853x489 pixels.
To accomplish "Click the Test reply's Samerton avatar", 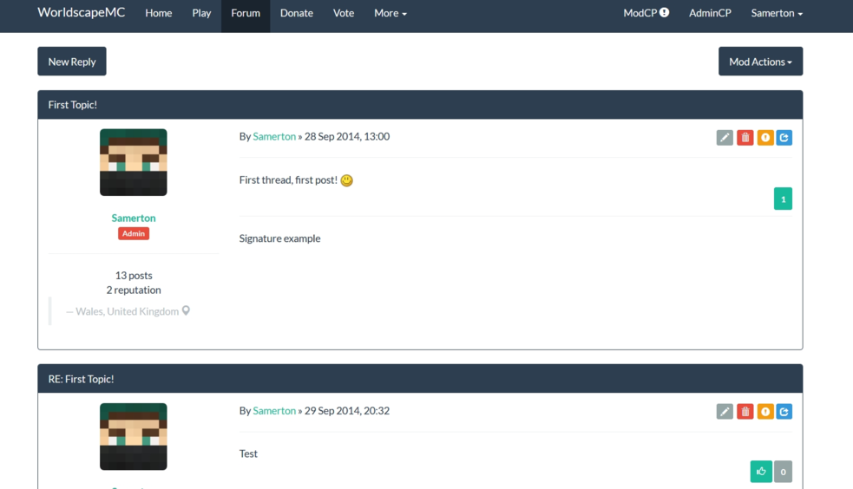I will (x=134, y=437).
